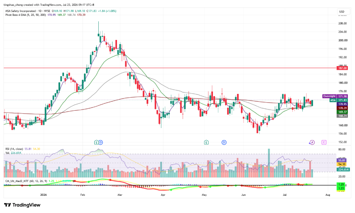This screenshot has height=213, width=355.
Task: Click the gray 168.74 axis label
Action: tap(342, 116)
